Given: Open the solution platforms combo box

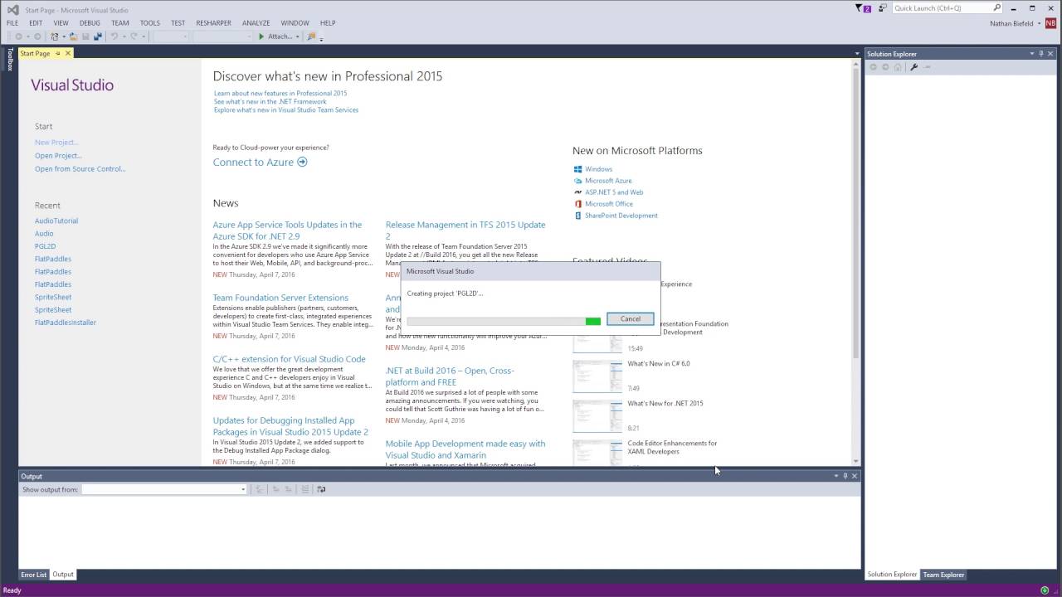Looking at the screenshot, I should (222, 36).
